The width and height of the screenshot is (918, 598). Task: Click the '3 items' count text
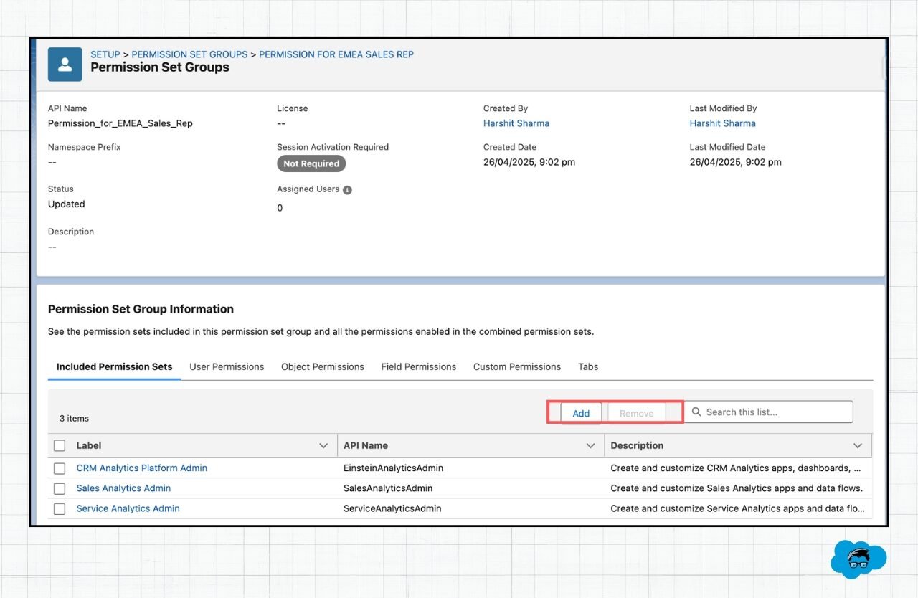click(74, 418)
